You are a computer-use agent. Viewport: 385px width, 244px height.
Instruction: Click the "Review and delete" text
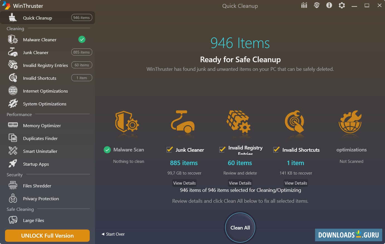pos(240,173)
